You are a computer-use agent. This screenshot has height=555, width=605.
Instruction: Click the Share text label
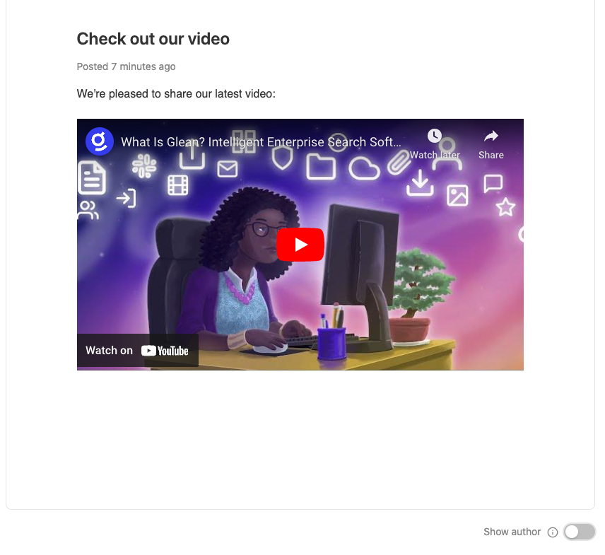tap(491, 155)
